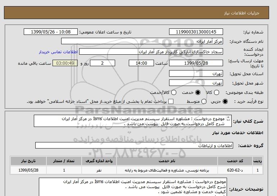The width and height of the screenshot is (277, 196).
Task: Click the ساعت field showing 14:00
Action: click(141, 63)
